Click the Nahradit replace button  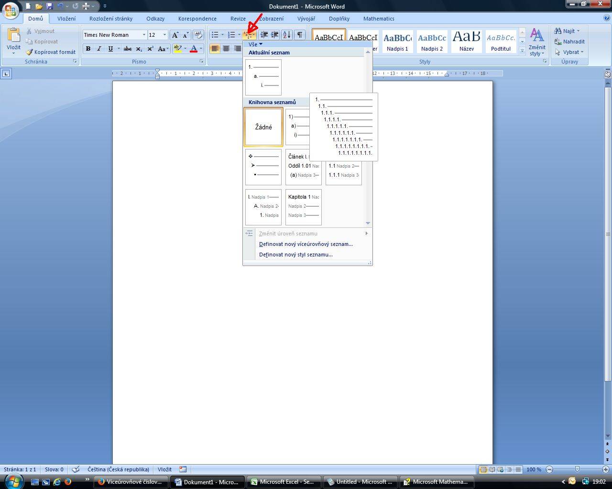tap(569, 42)
